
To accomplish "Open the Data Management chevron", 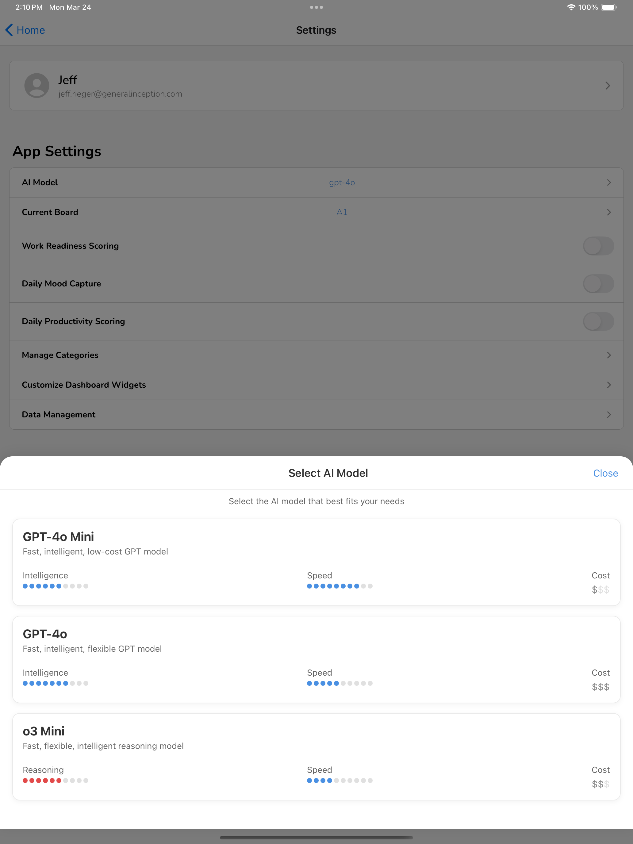I will click(609, 414).
